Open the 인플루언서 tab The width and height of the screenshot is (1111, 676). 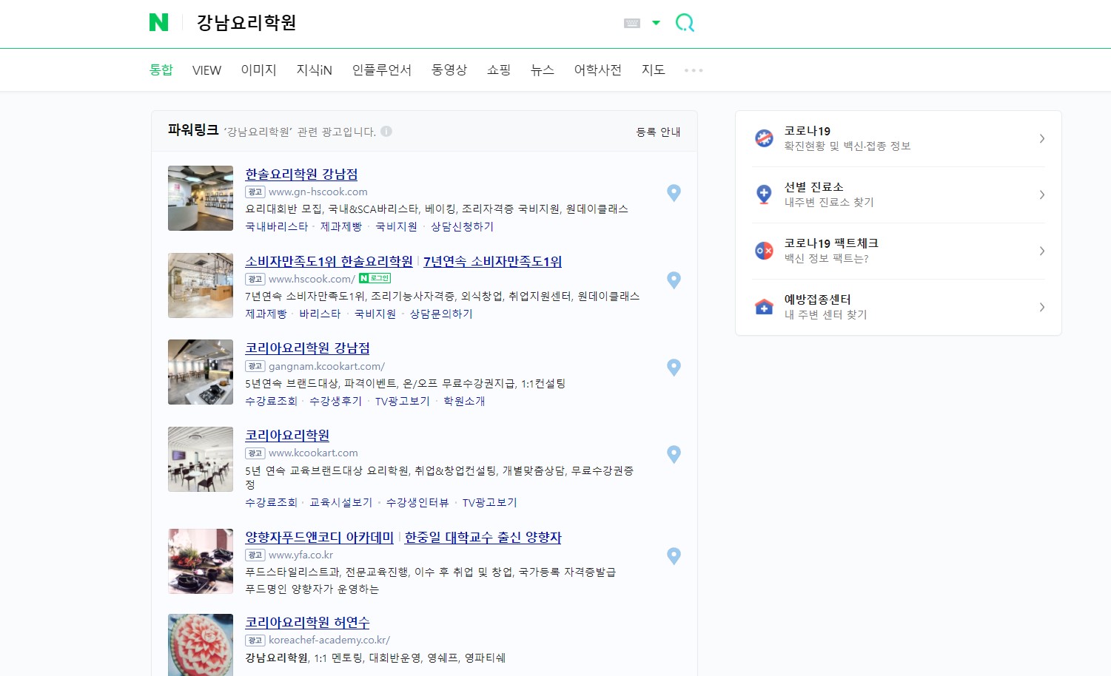382,70
